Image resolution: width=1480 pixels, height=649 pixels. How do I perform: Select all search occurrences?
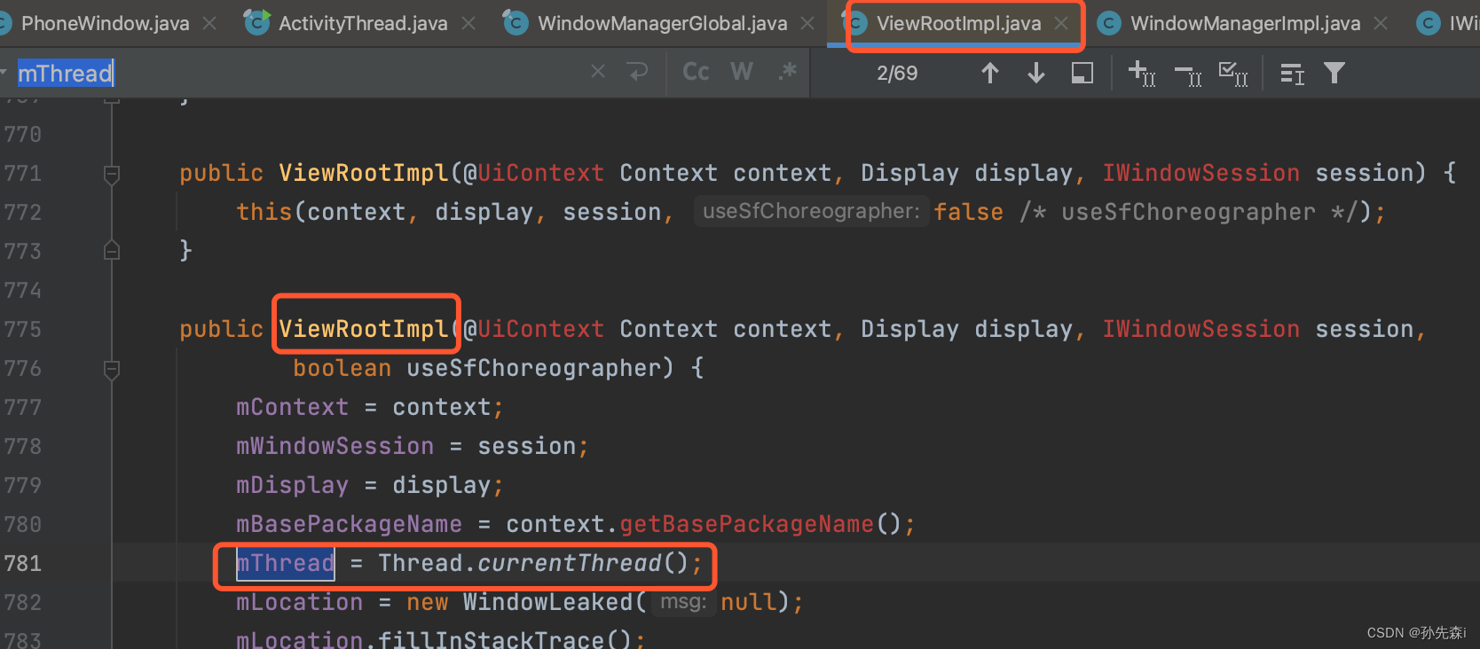coord(1233,73)
